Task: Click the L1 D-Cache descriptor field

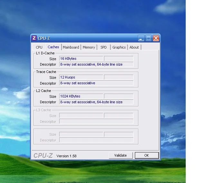Action: 96,64
